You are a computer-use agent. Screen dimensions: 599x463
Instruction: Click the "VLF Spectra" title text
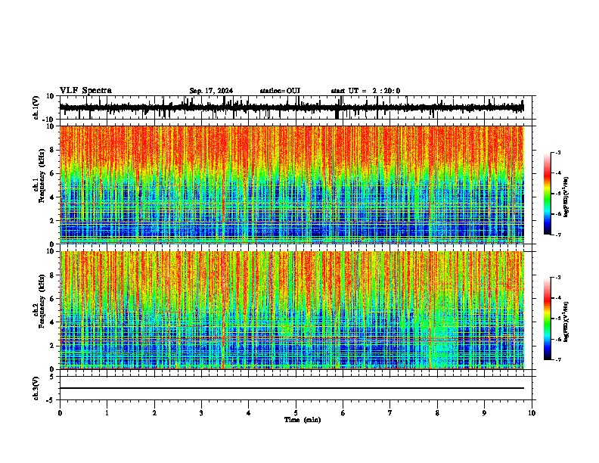pyautogui.click(x=85, y=91)
